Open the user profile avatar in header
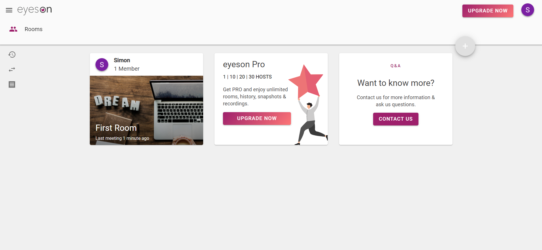This screenshot has height=250, width=542. (x=528, y=10)
